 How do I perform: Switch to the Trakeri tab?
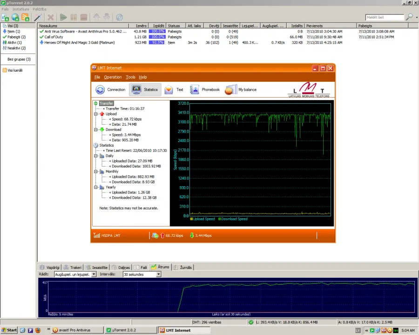[x=73, y=268]
